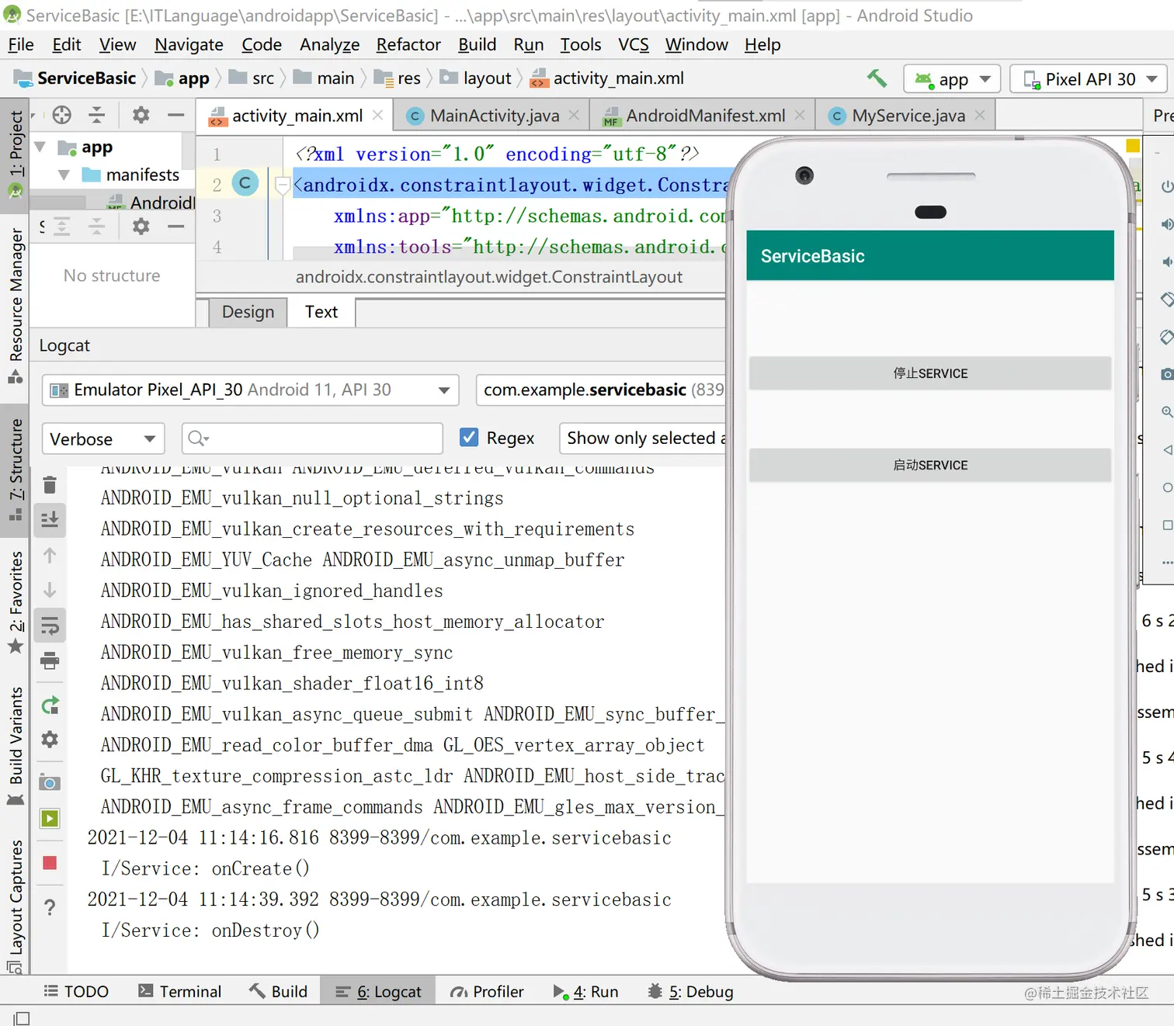
Task: Start screen recording with green play icon
Action: point(50,819)
